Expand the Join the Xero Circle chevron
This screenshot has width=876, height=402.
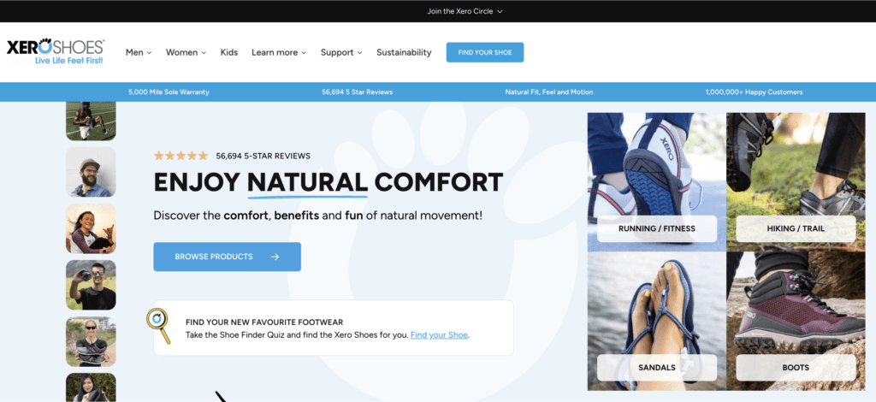pos(500,11)
